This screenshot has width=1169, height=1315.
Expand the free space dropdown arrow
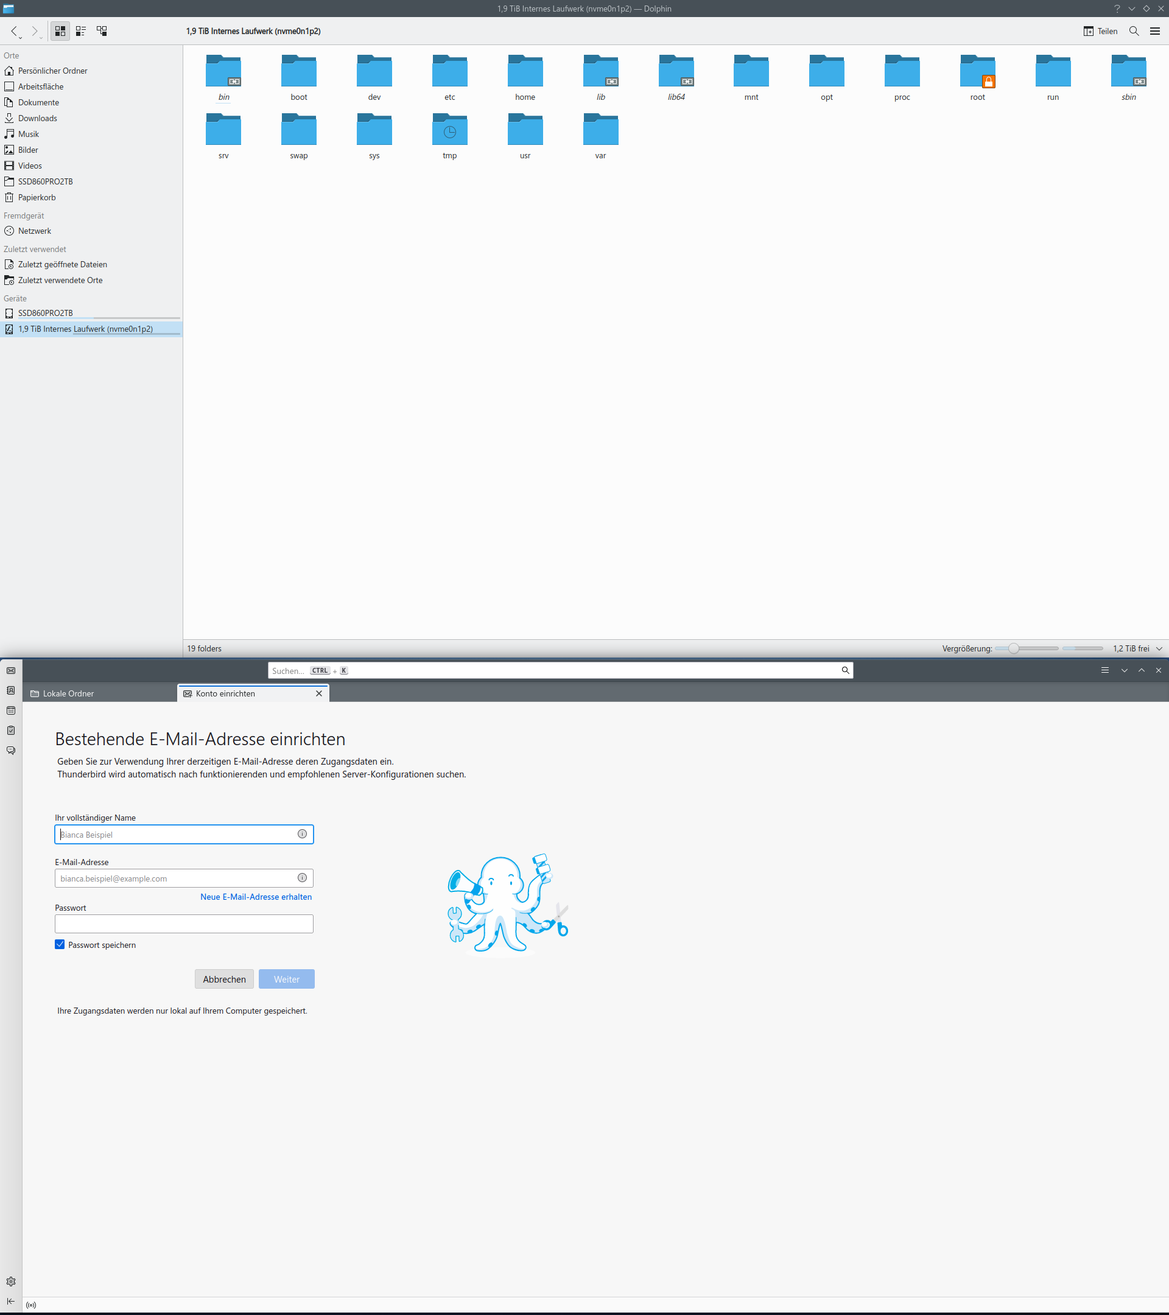pos(1159,648)
